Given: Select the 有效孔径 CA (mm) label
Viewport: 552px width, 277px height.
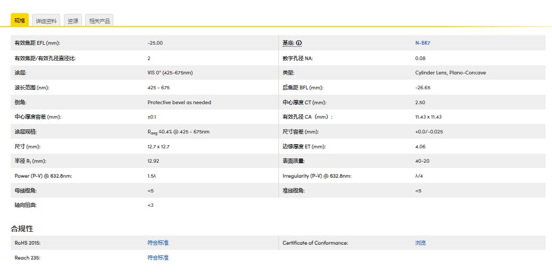Looking at the screenshot, I should click(307, 117).
